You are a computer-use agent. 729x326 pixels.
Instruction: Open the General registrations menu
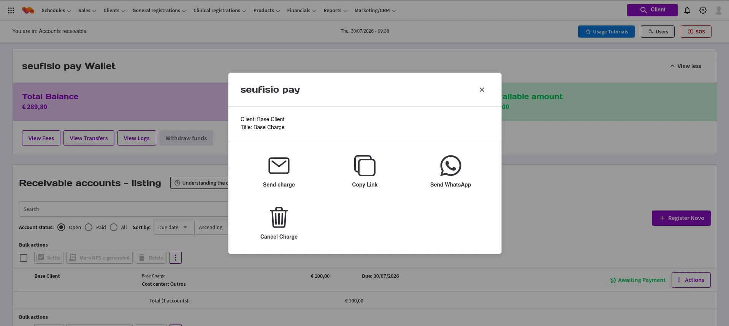pyautogui.click(x=159, y=11)
